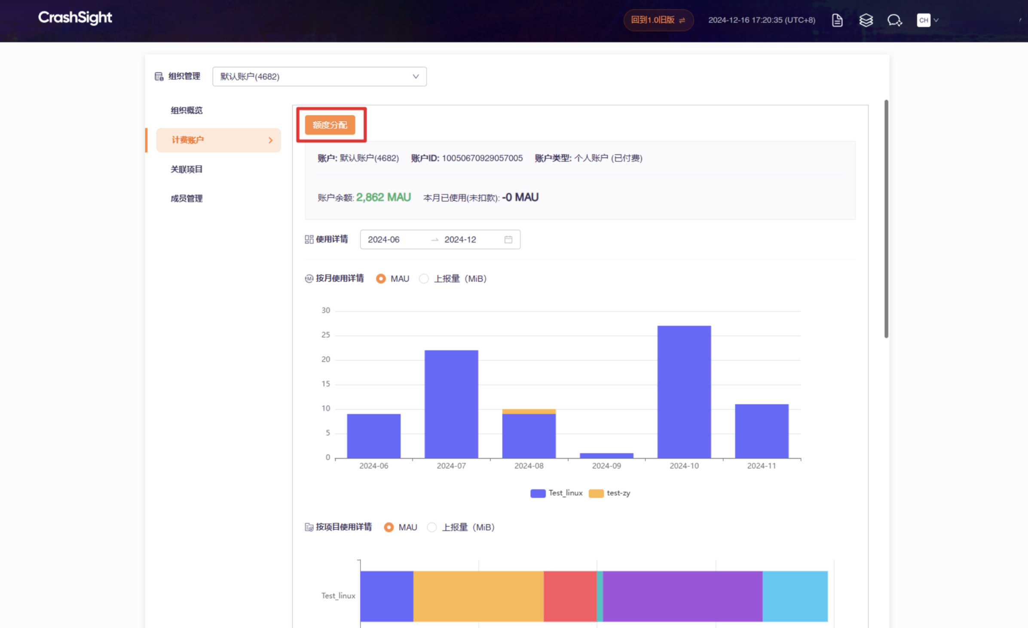Click the indigo first segment of Test_linux bar
1028x628 pixels.
387,596
